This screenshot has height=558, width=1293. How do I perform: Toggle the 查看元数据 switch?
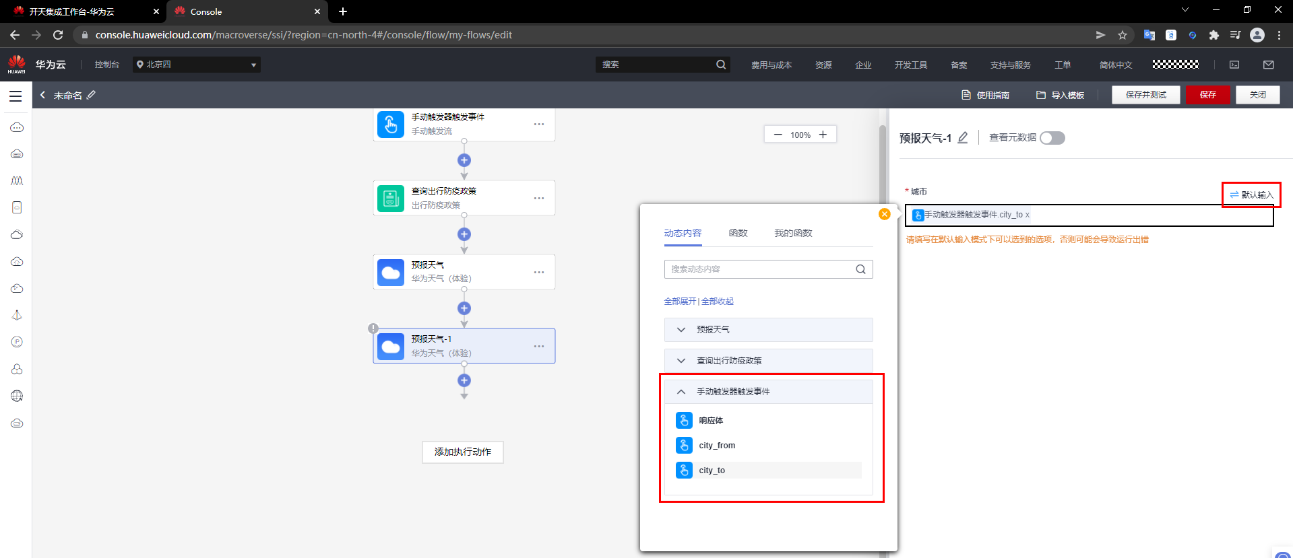1052,138
